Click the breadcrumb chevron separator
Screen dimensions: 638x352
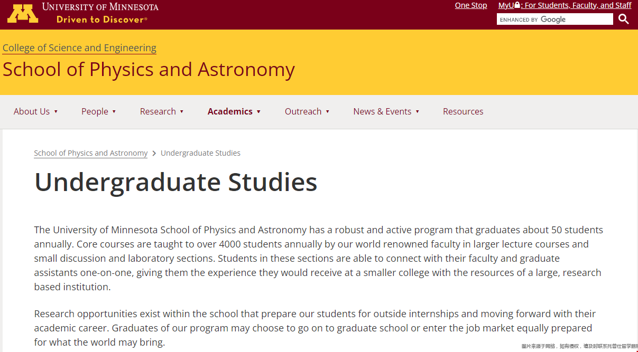(x=154, y=153)
